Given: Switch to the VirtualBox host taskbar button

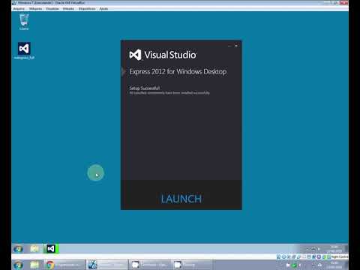Looking at the screenshot, I should 107,265.
